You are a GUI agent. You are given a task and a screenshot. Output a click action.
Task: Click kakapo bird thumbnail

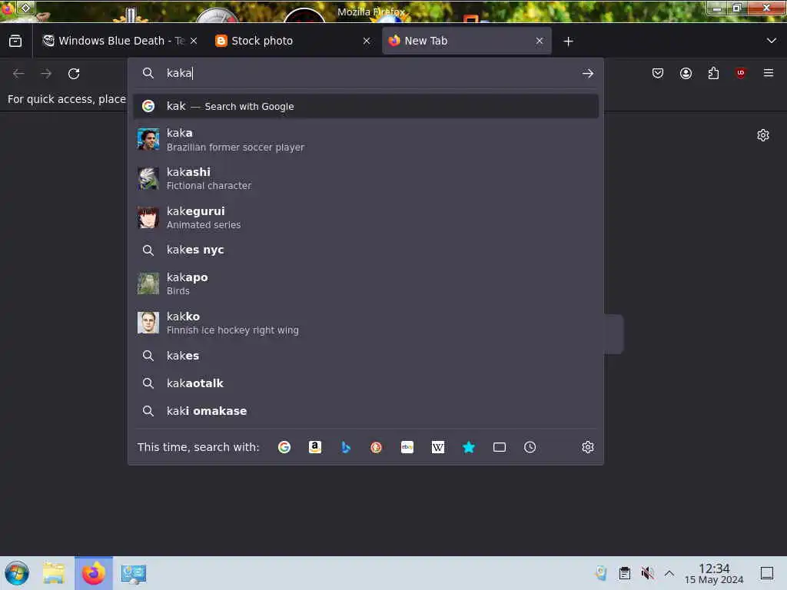148,283
